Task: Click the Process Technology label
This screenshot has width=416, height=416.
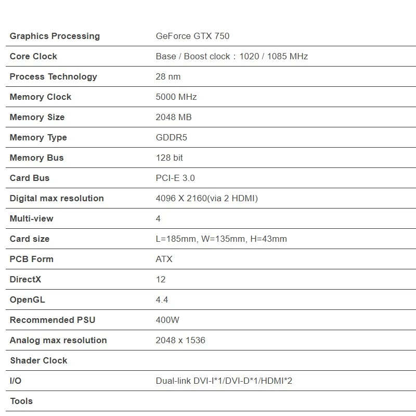Action: click(54, 76)
